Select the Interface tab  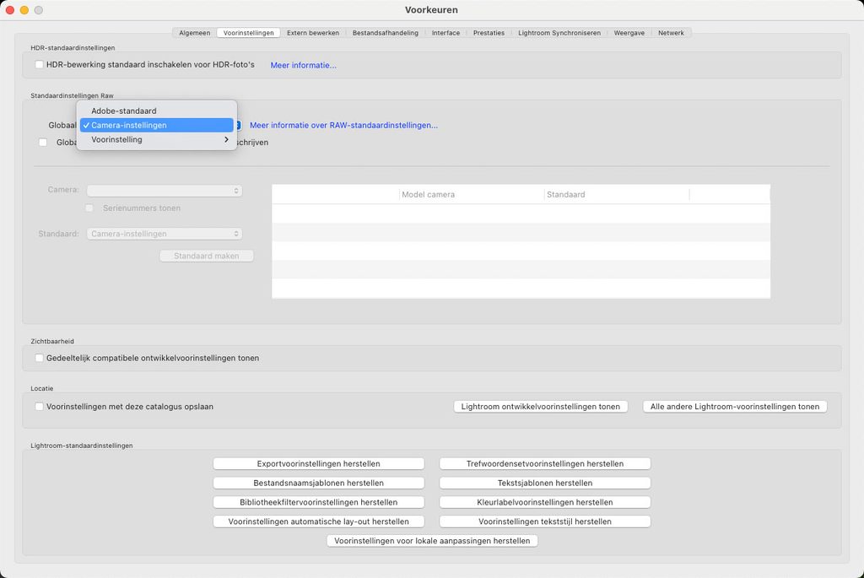tap(445, 33)
